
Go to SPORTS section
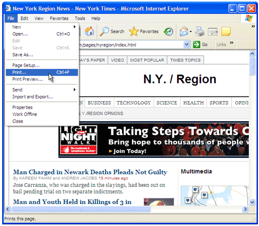point(219,103)
